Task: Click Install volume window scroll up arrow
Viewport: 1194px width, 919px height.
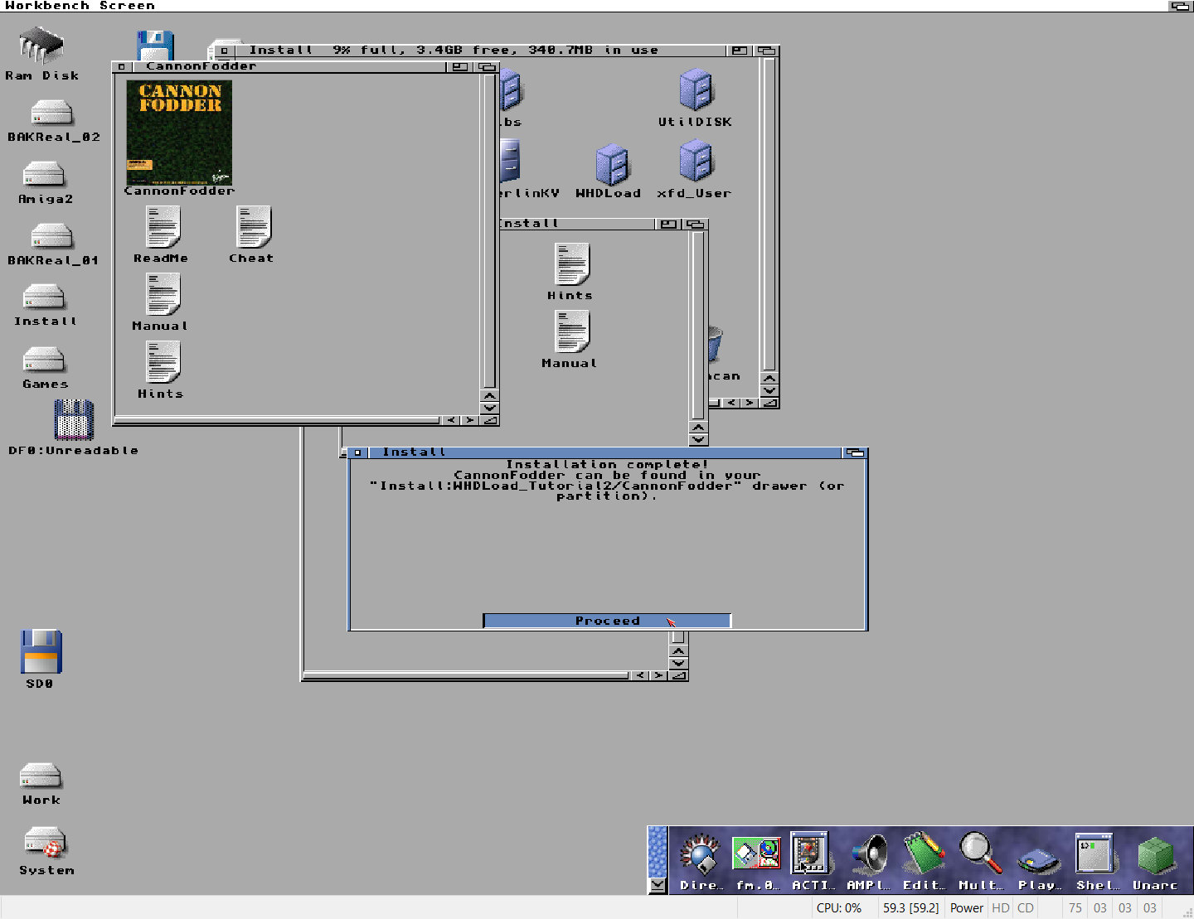Action: pos(769,379)
